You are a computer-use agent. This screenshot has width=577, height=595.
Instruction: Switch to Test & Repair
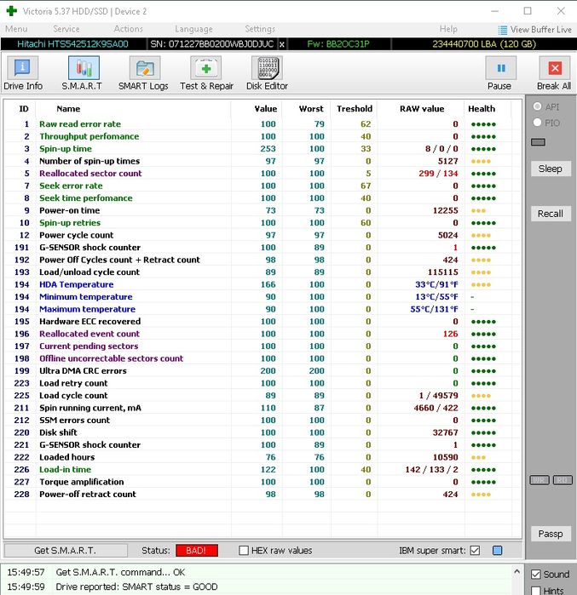click(x=205, y=73)
